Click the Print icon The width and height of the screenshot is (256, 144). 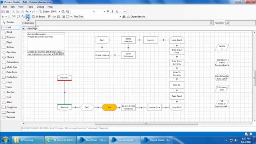(8, 12)
